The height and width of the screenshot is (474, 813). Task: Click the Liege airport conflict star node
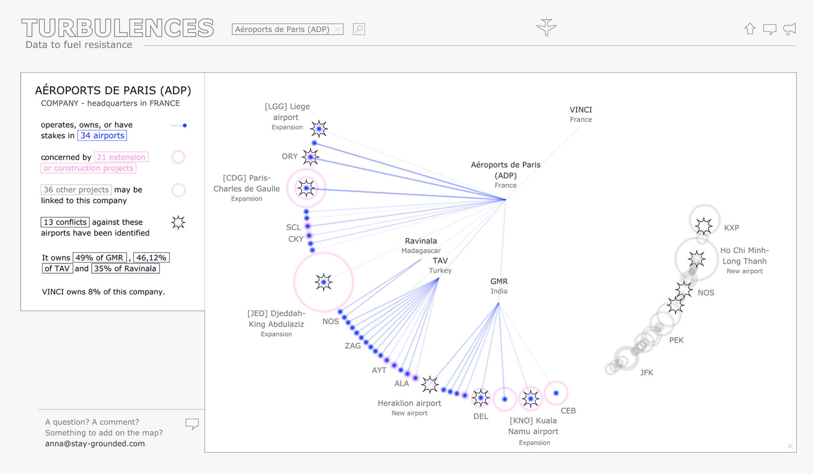(x=319, y=129)
